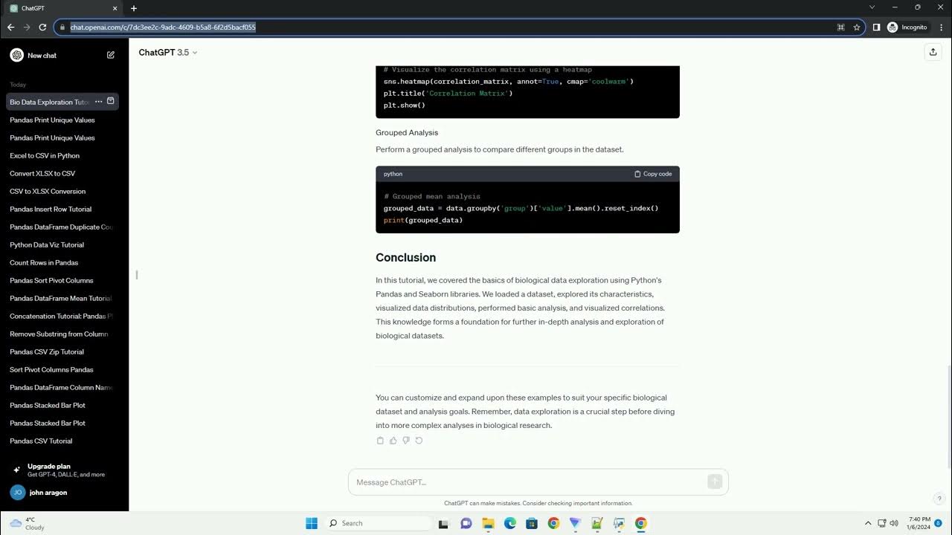Click the browser address bar URL

[x=163, y=27]
